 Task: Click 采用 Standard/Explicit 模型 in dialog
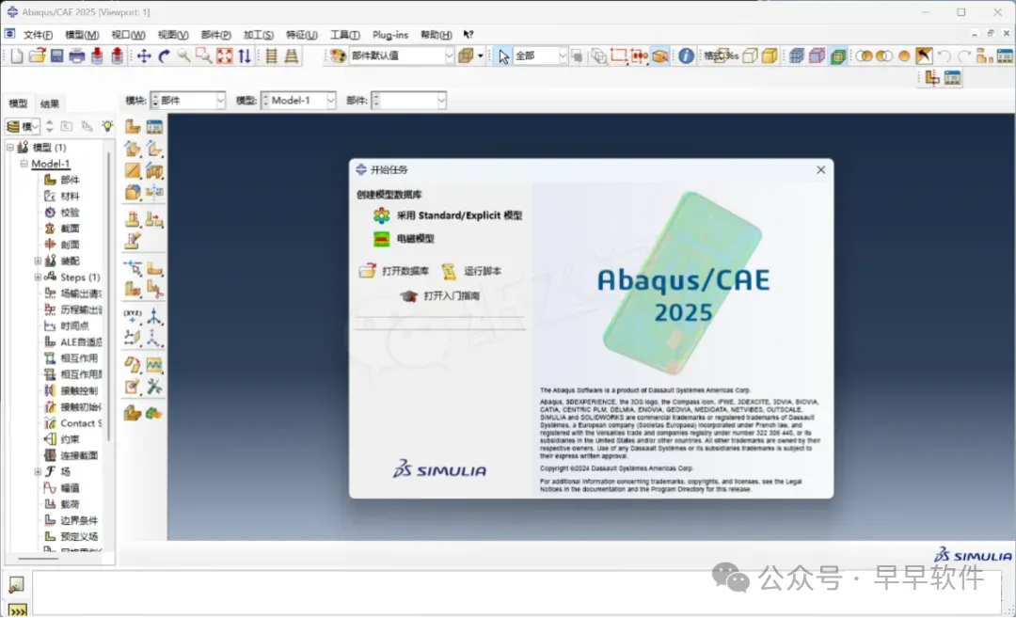(x=448, y=215)
